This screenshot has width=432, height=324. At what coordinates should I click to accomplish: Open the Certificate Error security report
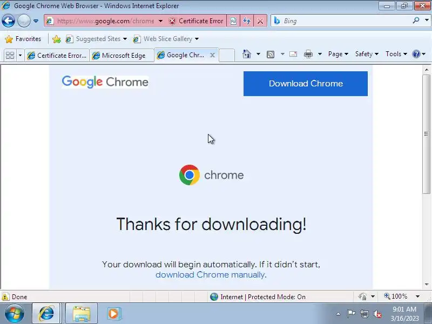click(x=196, y=21)
